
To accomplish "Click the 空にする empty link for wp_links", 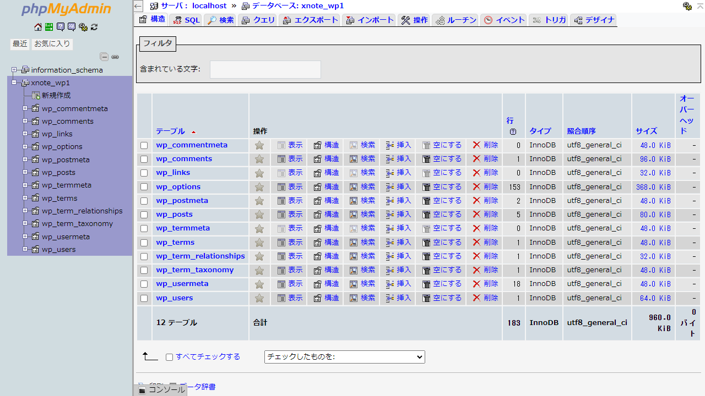I will point(442,173).
